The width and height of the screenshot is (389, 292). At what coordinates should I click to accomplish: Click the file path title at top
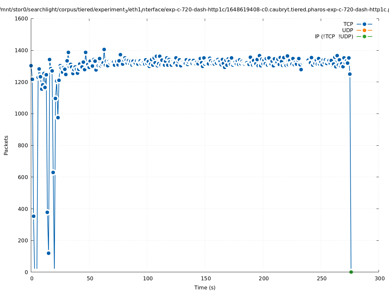coord(194,10)
